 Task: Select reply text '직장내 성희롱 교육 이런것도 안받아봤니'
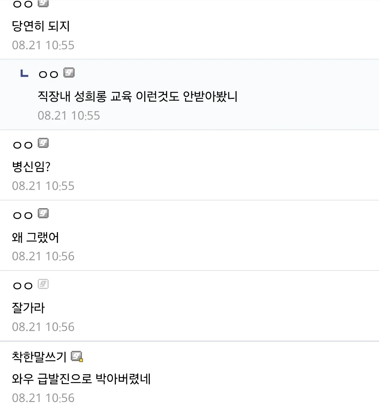pyautogui.click(x=138, y=96)
